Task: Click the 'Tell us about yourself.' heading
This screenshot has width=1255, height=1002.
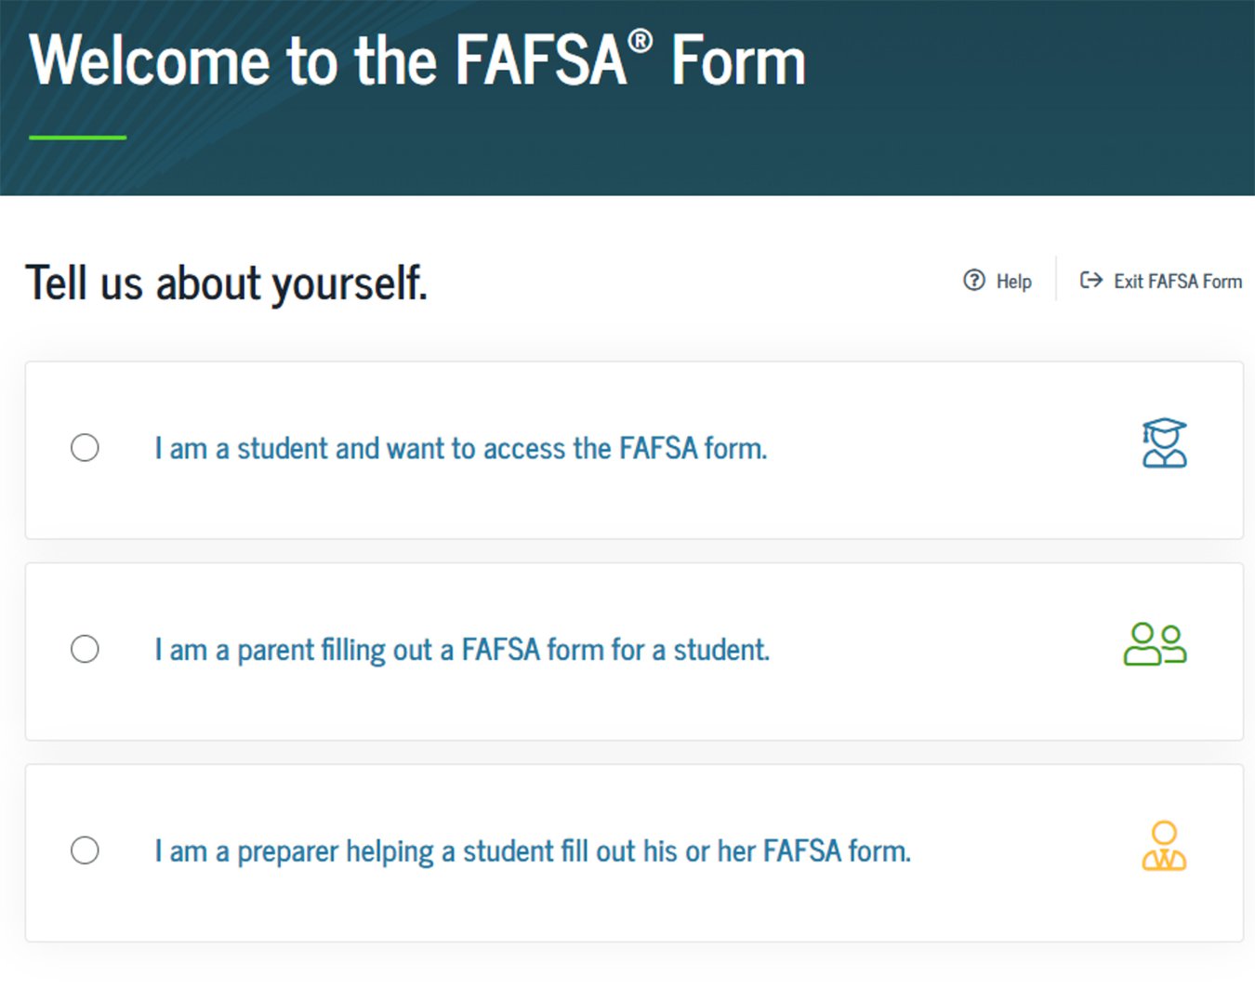Action: tap(227, 283)
